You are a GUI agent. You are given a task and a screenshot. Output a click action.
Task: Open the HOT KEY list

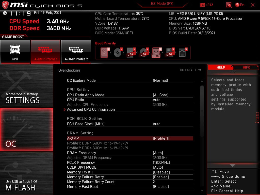186,70
